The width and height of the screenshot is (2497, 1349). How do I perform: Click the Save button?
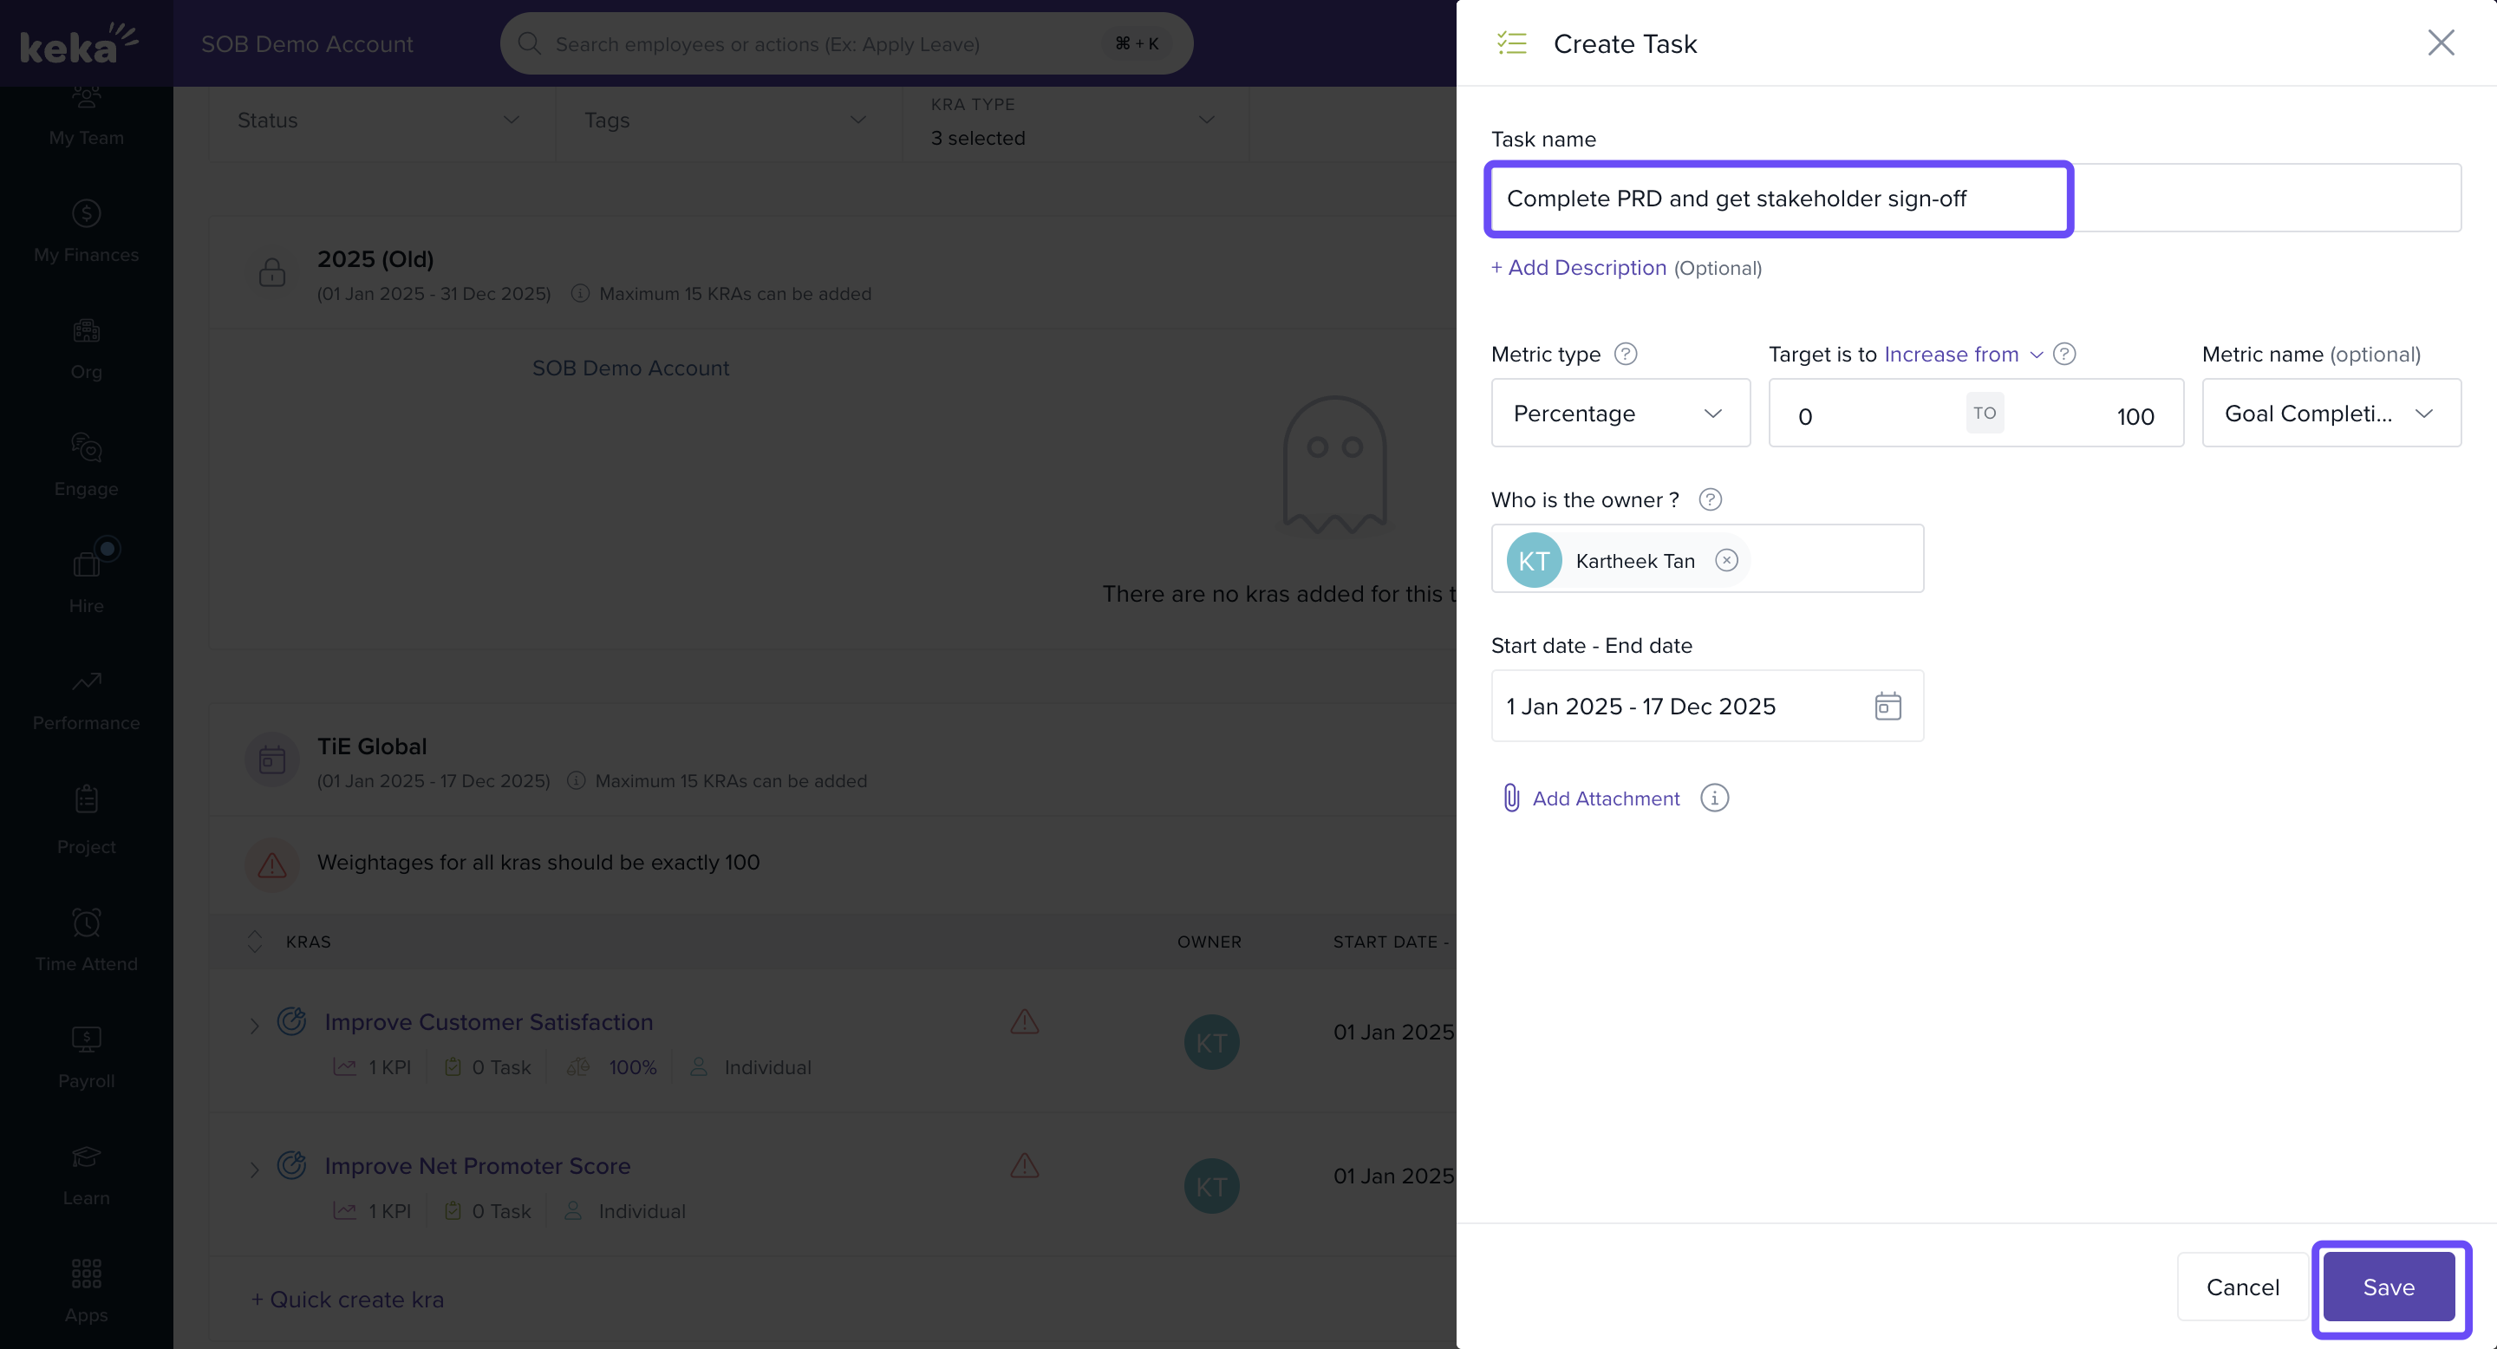(2389, 1287)
